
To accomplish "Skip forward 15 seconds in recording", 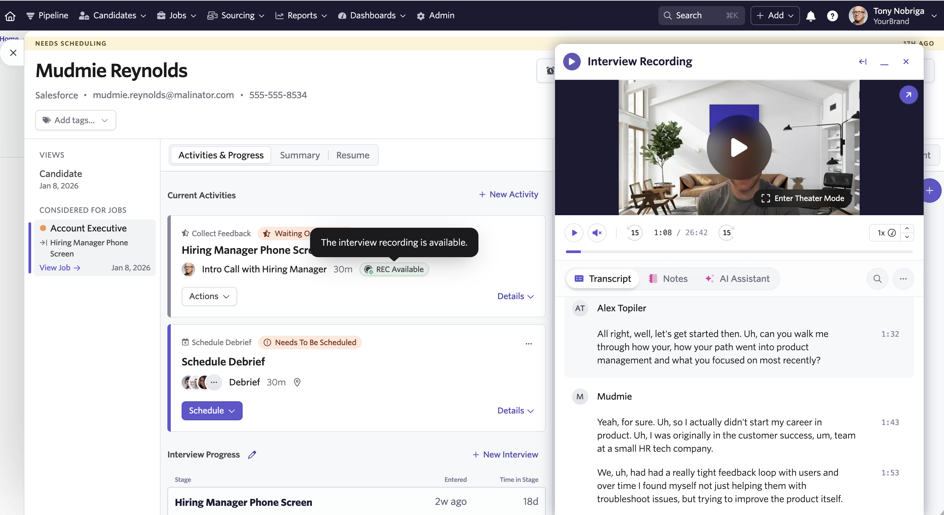I will click(726, 233).
